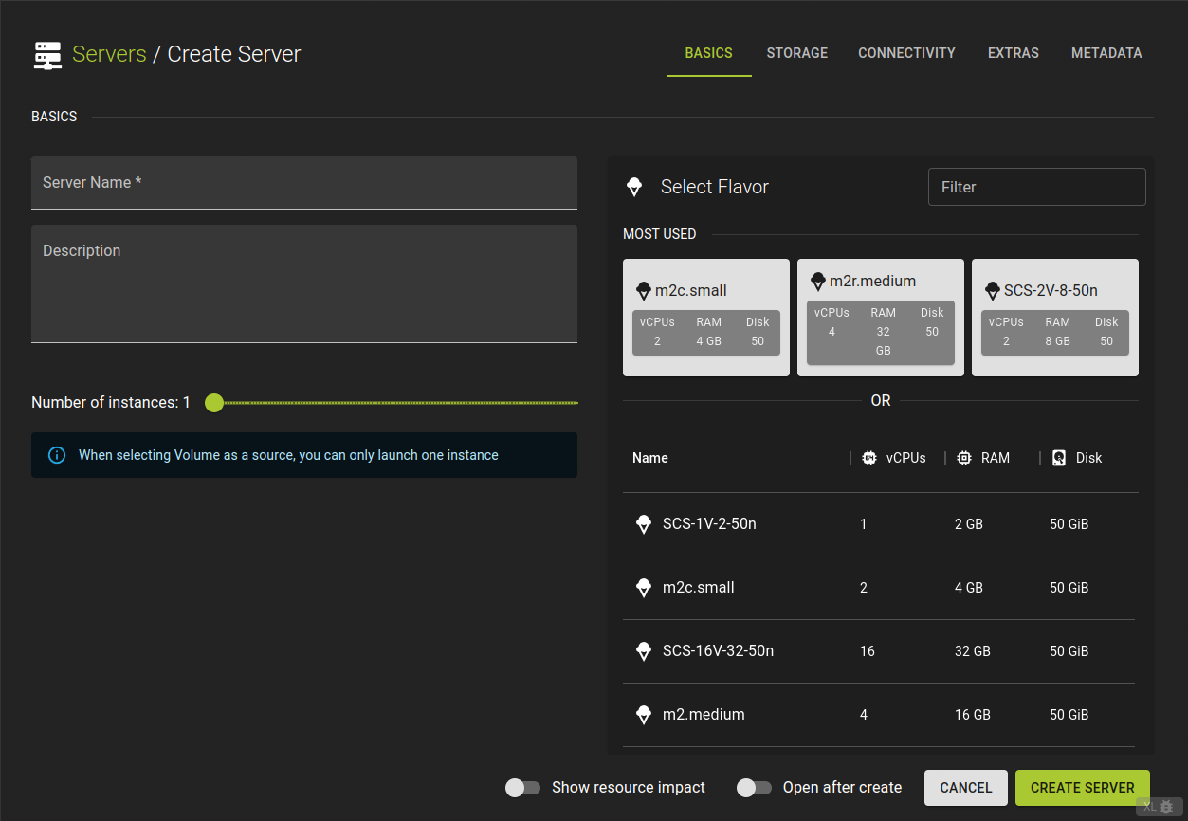Select the m2.medium flavor row name
This screenshot has height=821, width=1188.
point(704,714)
